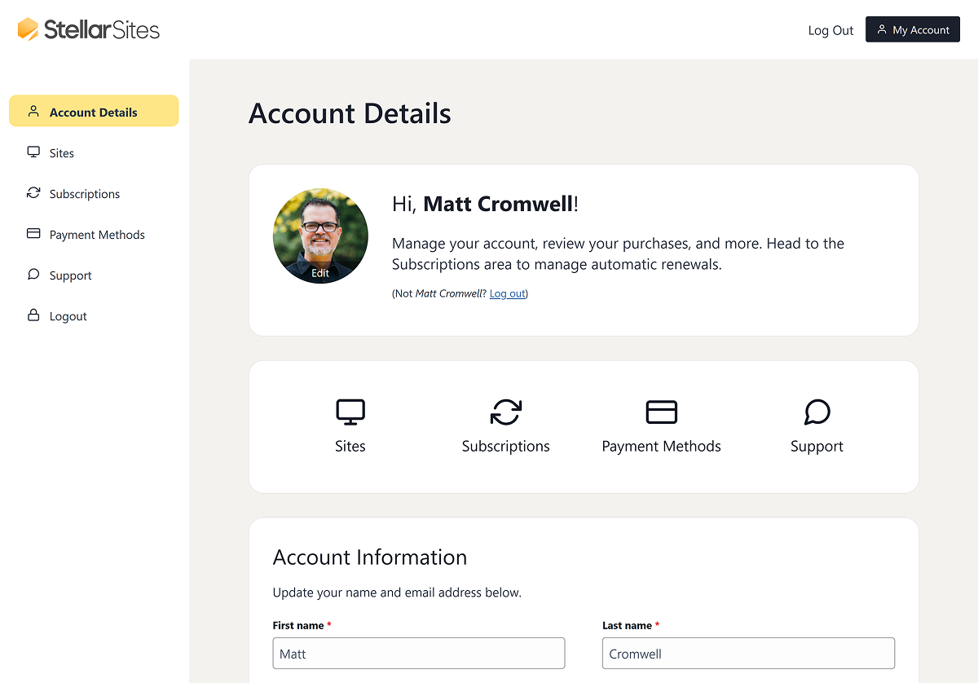Click the Logout padlock icon in sidebar
The width and height of the screenshot is (978, 683).
point(33,315)
